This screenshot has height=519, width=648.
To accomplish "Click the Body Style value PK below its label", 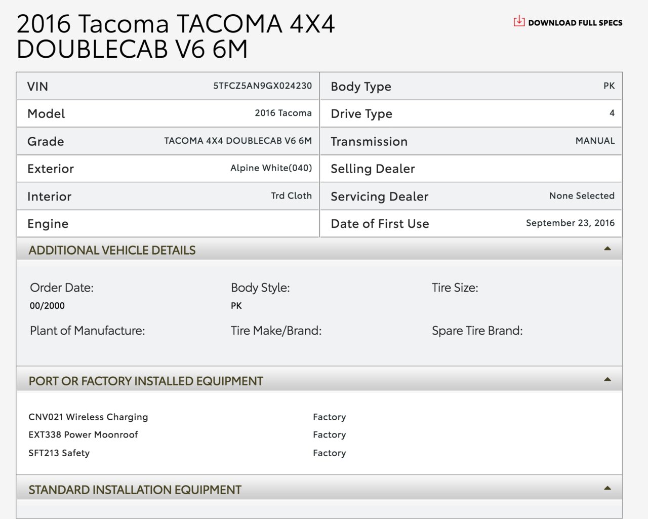I will pyautogui.click(x=236, y=306).
